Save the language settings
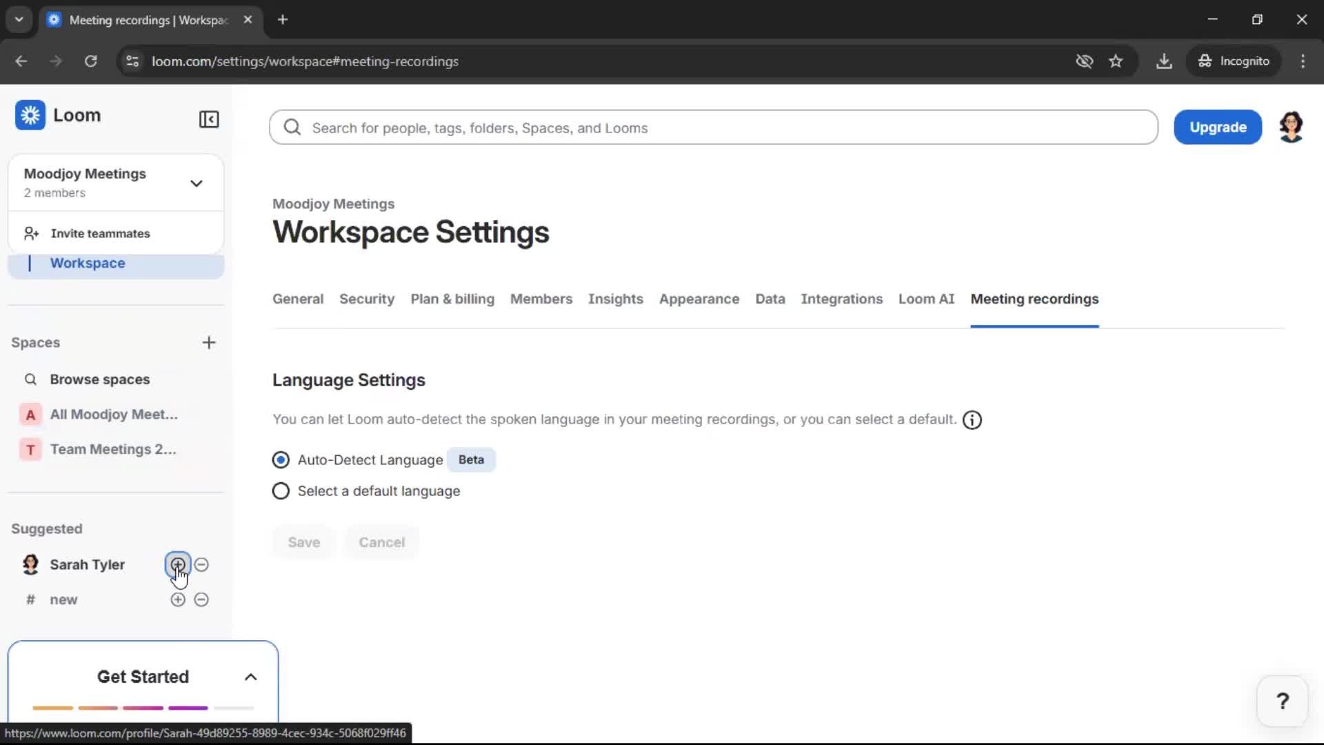Image resolution: width=1324 pixels, height=745 pixels. [303, 542]
